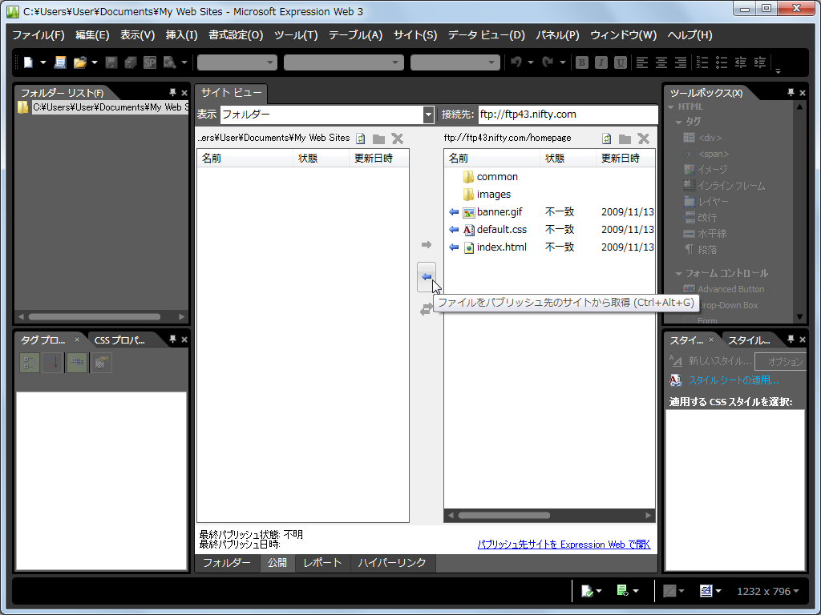821x615 pixels.
Task: Click publish-to-destination right arrow button
Action: (x=427, y=245)
